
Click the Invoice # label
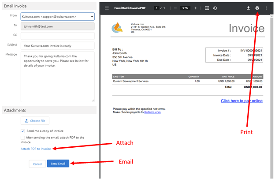click(x=224, y=51)
